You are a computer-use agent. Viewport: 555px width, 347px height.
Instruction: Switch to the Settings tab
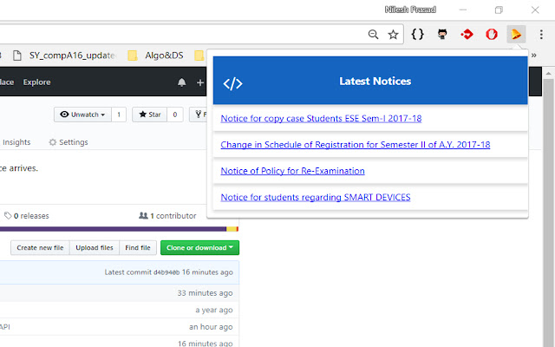[x=69, y=142]
